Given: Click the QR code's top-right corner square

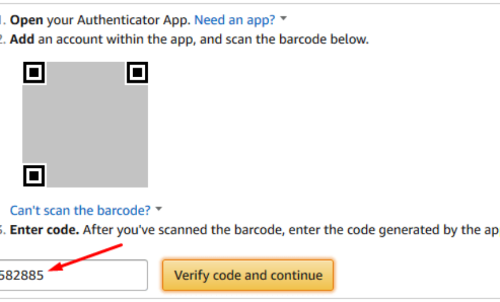Looking at the screenshot, I should pyautogui.click(x=137, y=73).
